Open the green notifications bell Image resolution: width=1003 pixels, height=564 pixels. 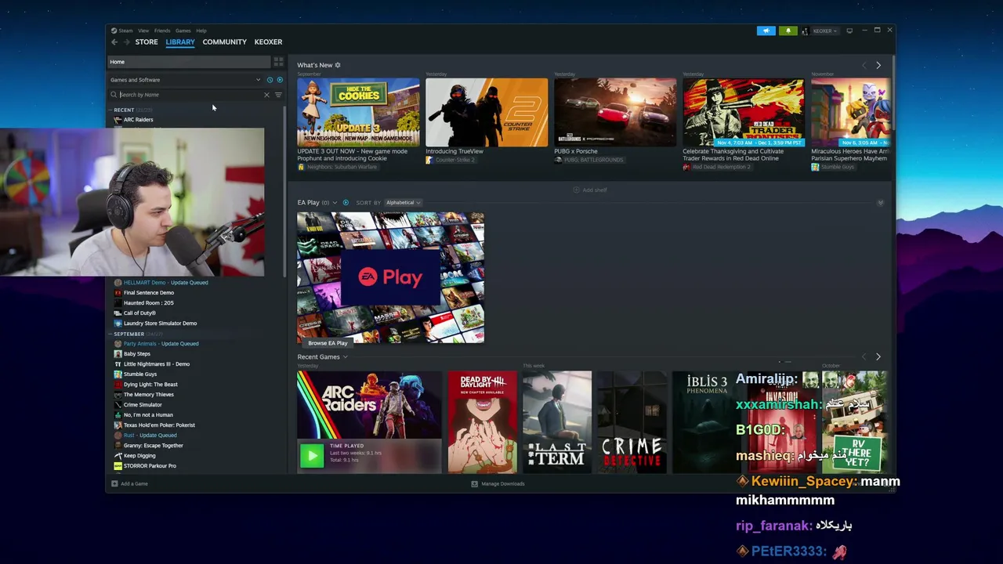point(788,31)
